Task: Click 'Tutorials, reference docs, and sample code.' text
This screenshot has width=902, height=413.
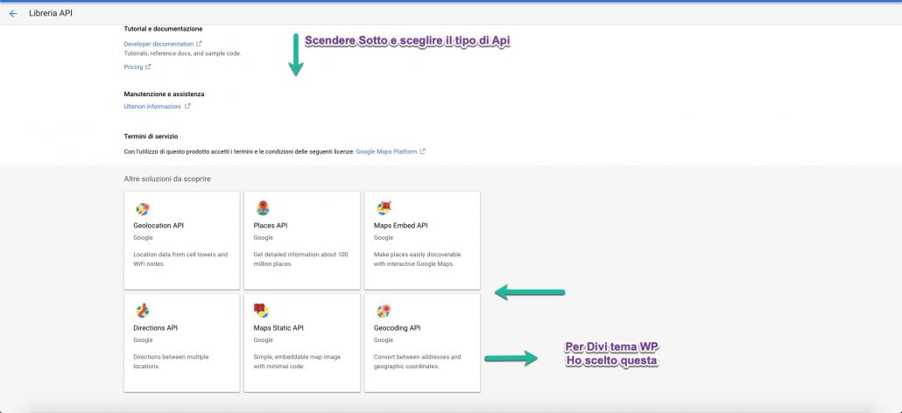Action: pyautogui.click(x=182, y=53)
